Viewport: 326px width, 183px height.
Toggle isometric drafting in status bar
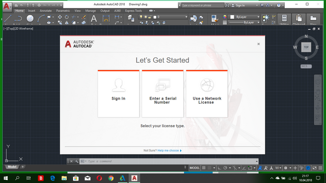(x=235, y=168)
